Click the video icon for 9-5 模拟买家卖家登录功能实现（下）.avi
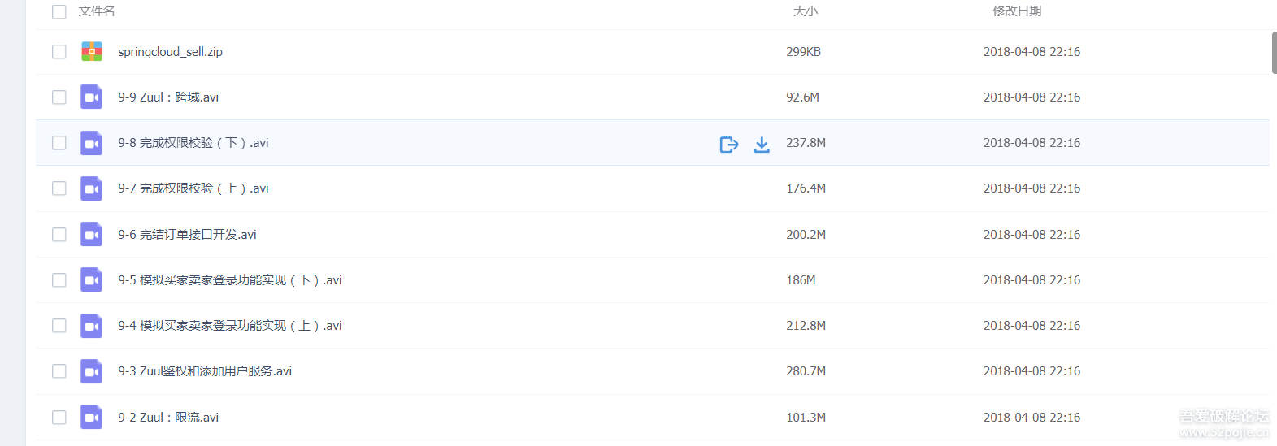The height and width of the screenshot is (446, 1277). pos(92,279)
